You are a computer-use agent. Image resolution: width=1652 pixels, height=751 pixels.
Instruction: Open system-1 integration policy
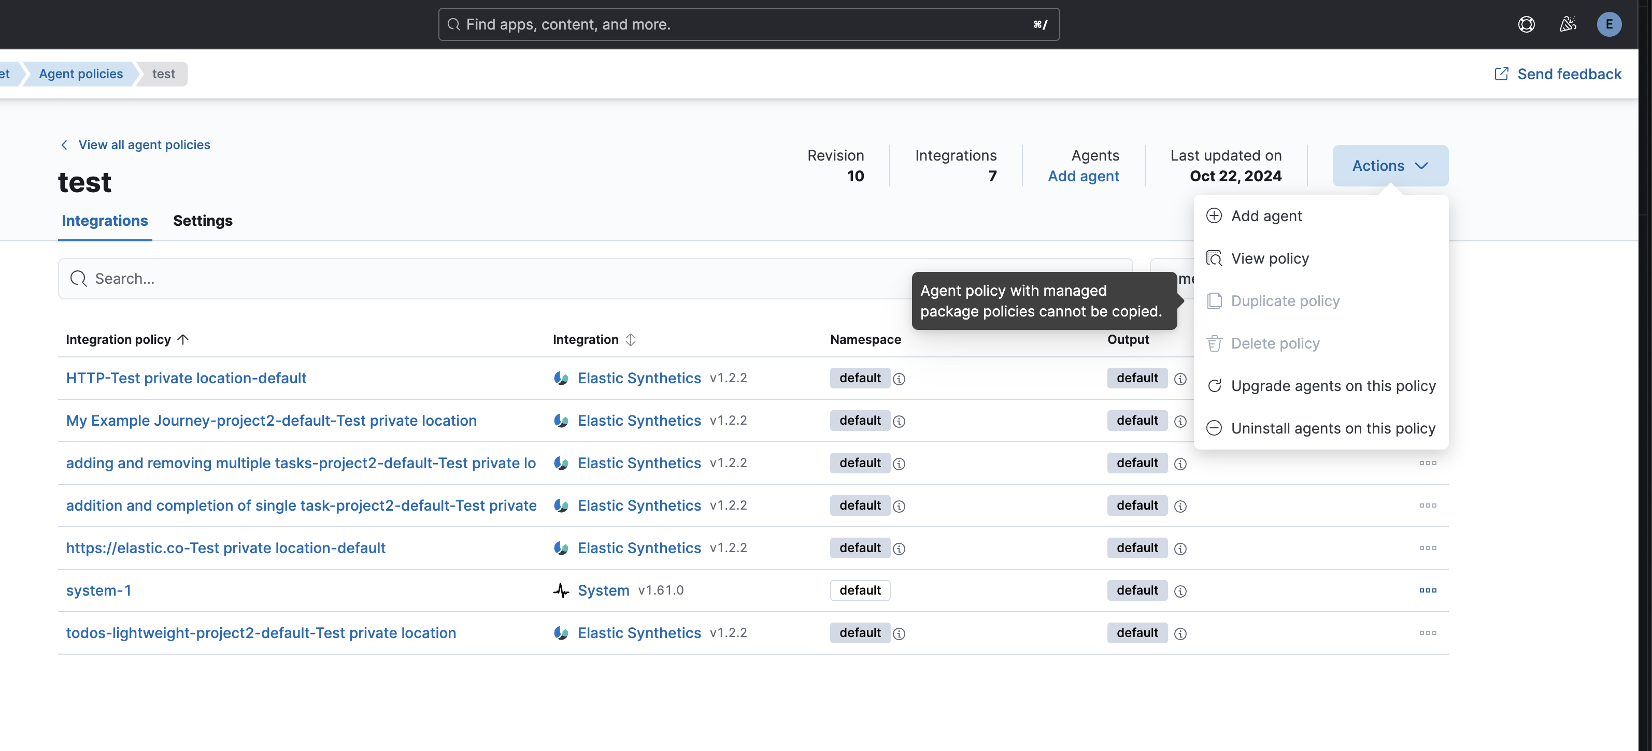(x=99, y=590)
